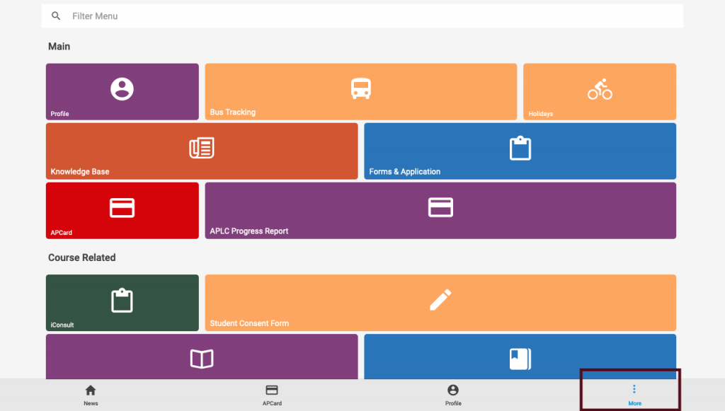725x411 pixels.
Task: Select the red APCard tile
Action: (x=122, y=210)
